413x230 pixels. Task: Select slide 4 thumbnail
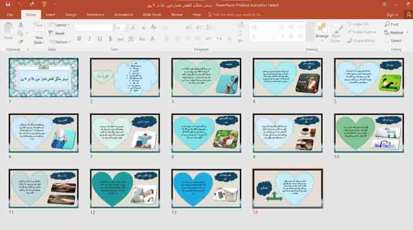coord(287,77)
